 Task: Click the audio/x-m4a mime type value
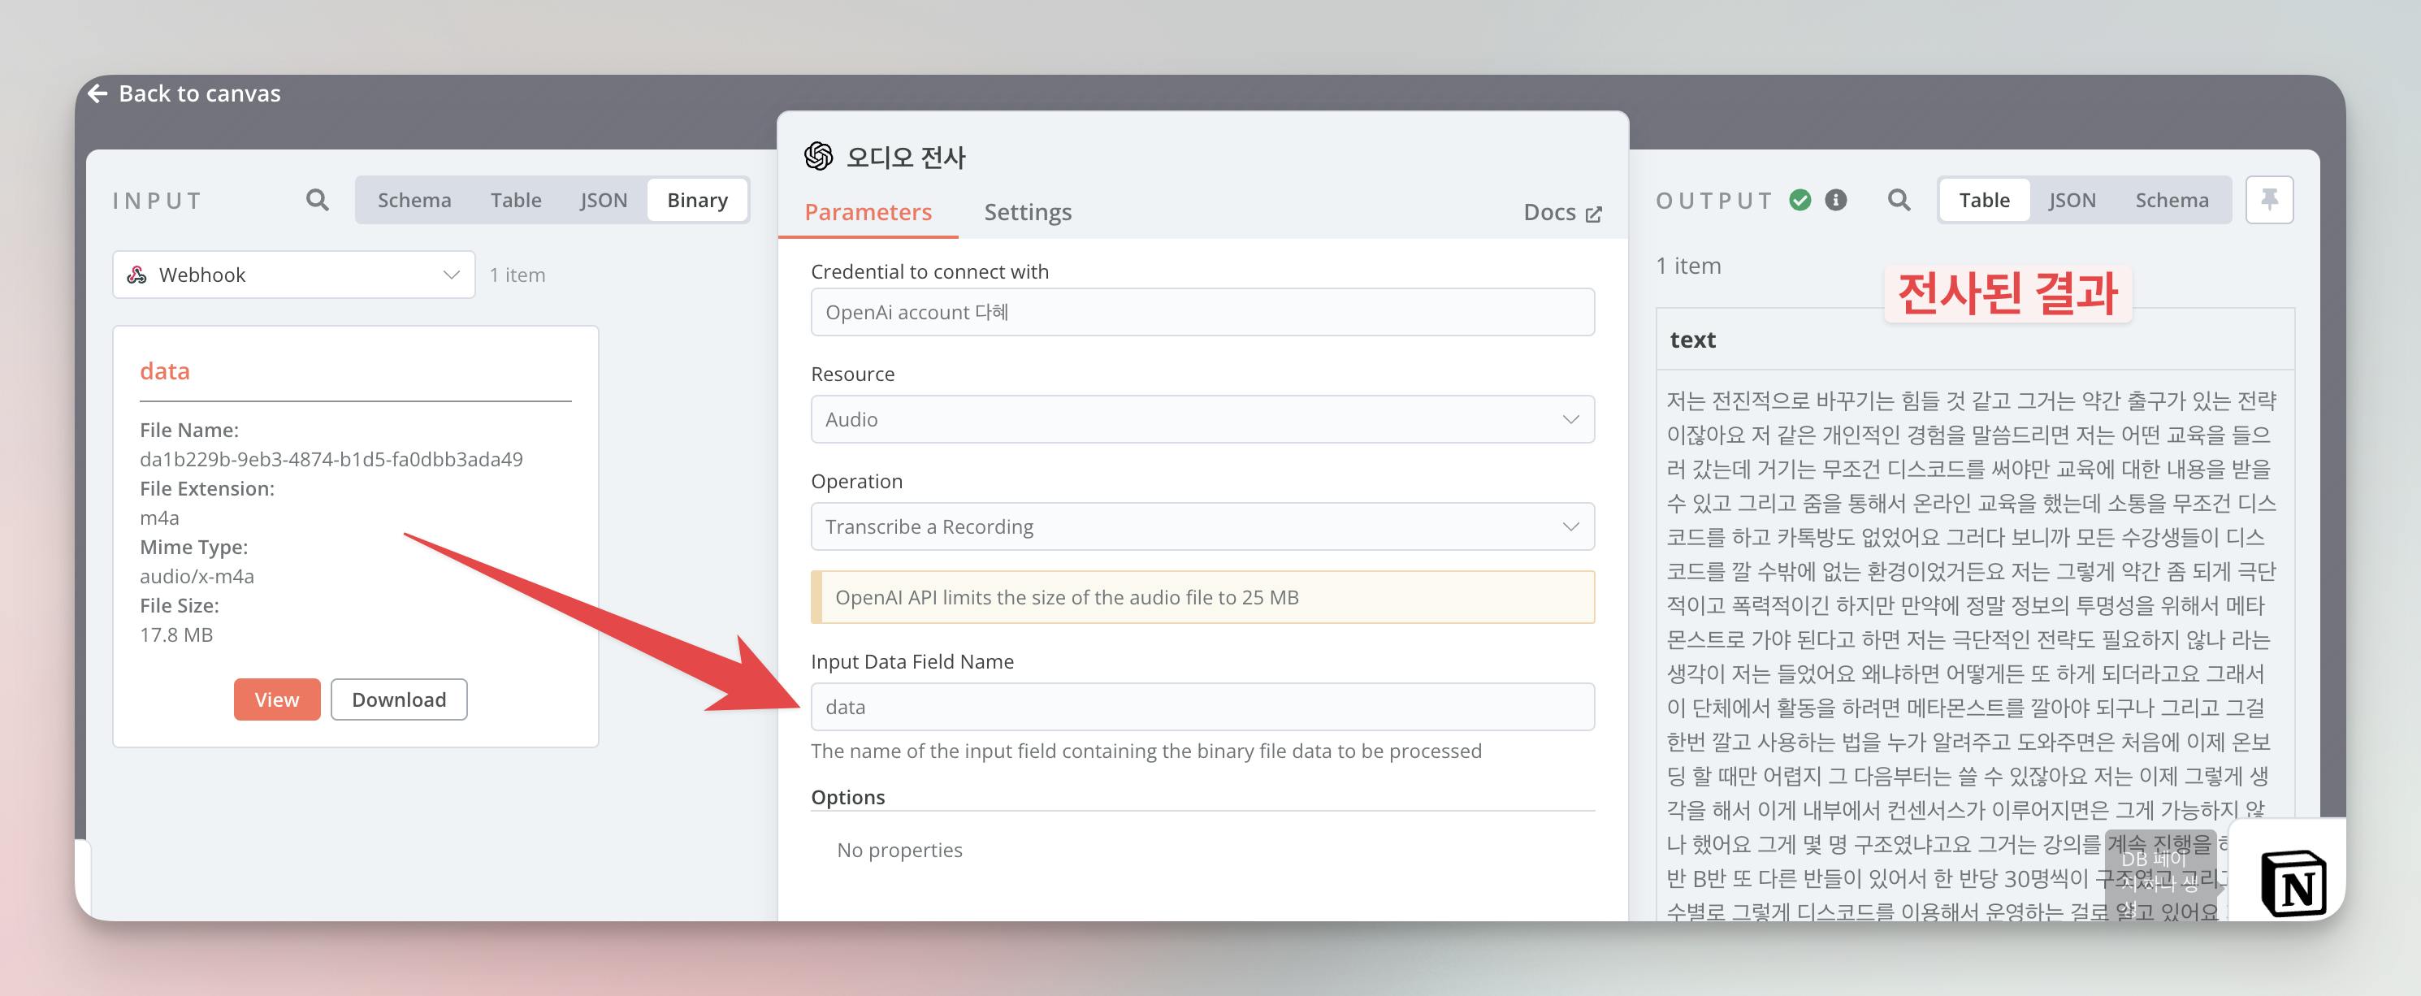click(197, 576)
